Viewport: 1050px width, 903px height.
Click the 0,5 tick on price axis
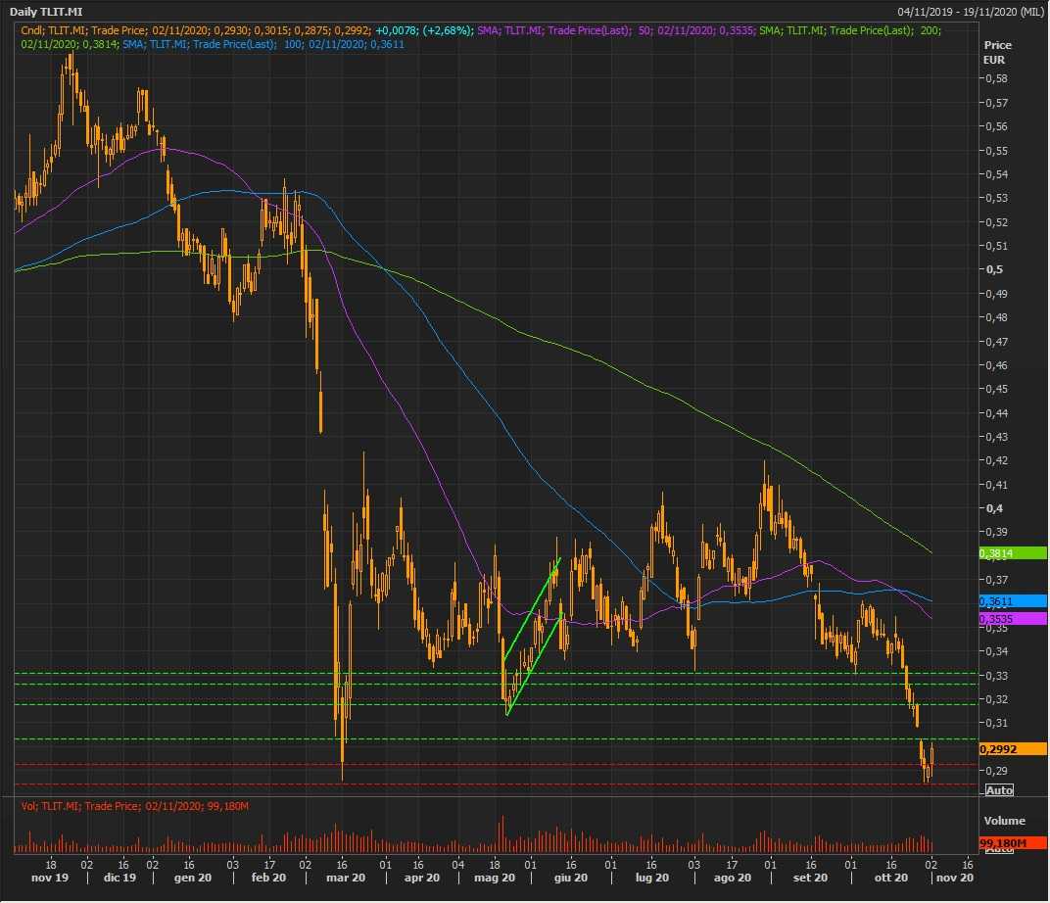pos(994,269)
